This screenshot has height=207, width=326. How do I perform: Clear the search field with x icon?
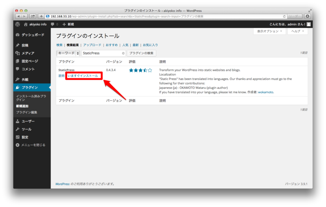pos(123,53)
